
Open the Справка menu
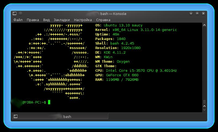click(103, 20)
